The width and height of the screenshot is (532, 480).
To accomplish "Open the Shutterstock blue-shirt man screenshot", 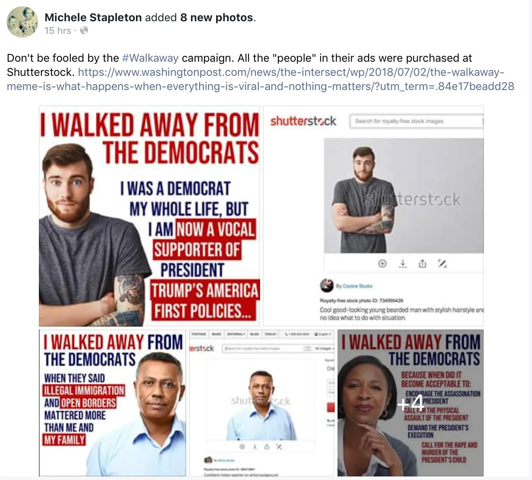I will (x=262, y=403).
